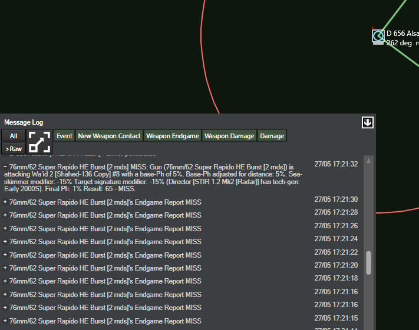Image resolution: width=419 pixels, height=330 pixels.
Task: Toggle the >Raw message view
Action: pyautogui.click(x=14, y=149)
